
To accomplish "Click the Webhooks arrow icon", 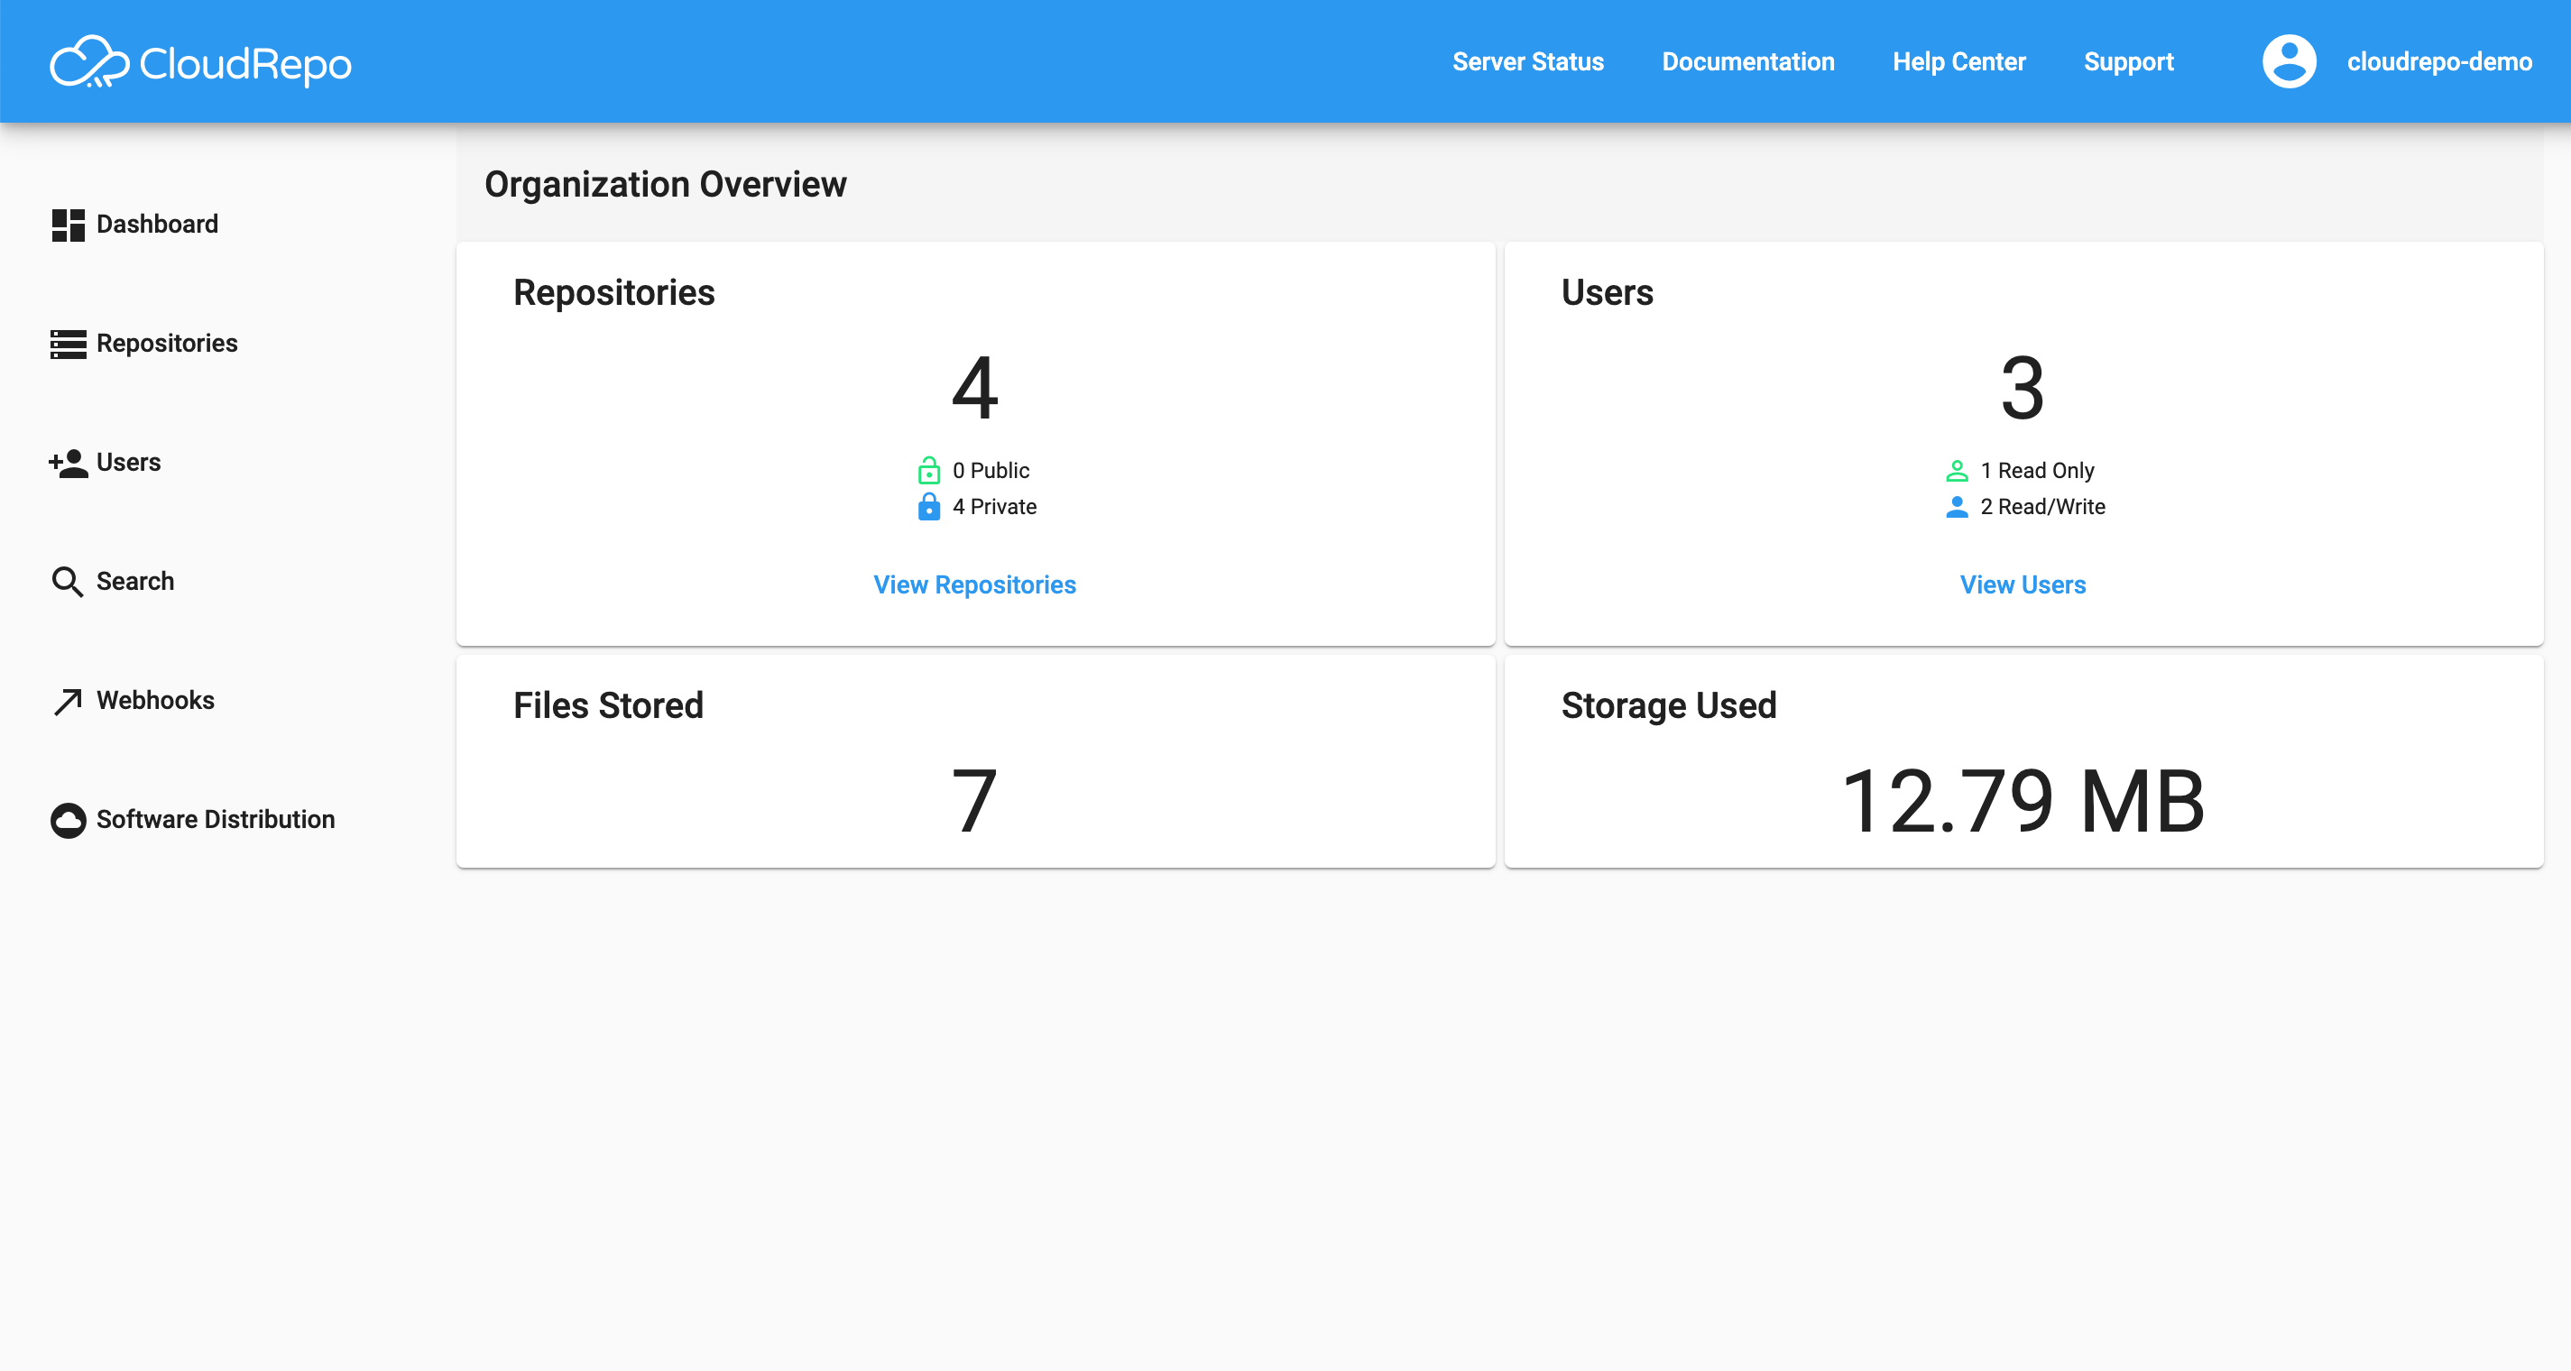I will [x=67, y=702].
